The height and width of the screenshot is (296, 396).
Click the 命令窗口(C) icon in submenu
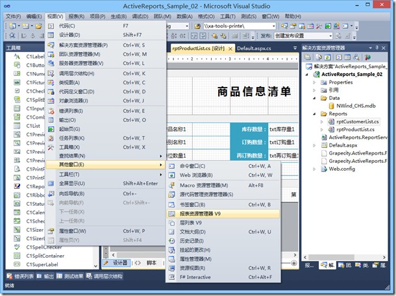click(x=172, y=166)
